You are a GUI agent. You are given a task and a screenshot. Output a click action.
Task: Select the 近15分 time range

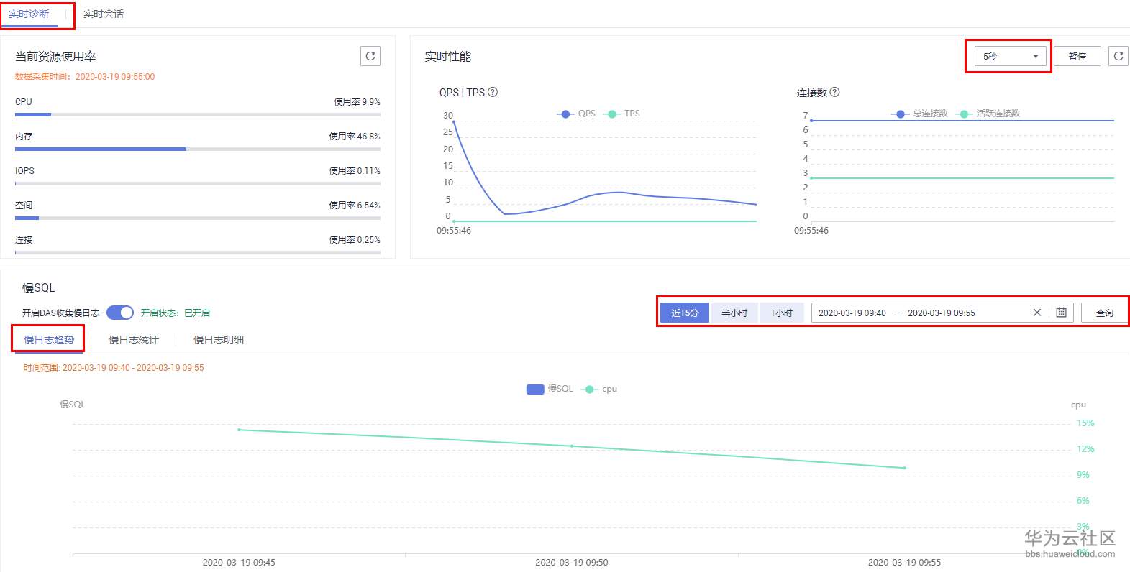click(x=685, y=313)
